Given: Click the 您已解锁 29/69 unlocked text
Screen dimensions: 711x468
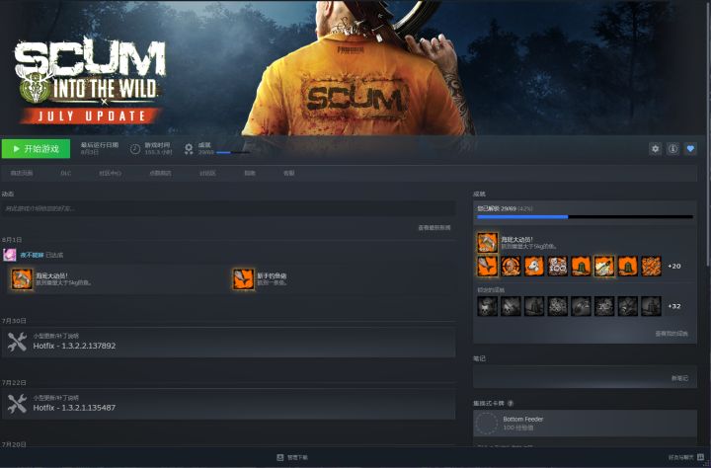Looking at the screenshot, I should (x=497, y=208).
